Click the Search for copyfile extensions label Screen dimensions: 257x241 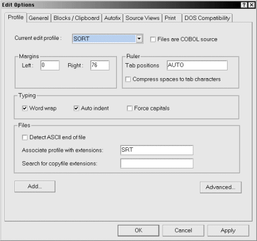[59, 163]
